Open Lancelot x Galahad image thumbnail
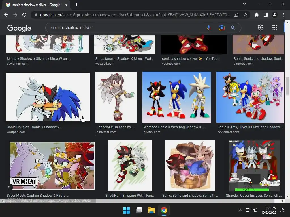Screen dimensions: 290x217 116,97
